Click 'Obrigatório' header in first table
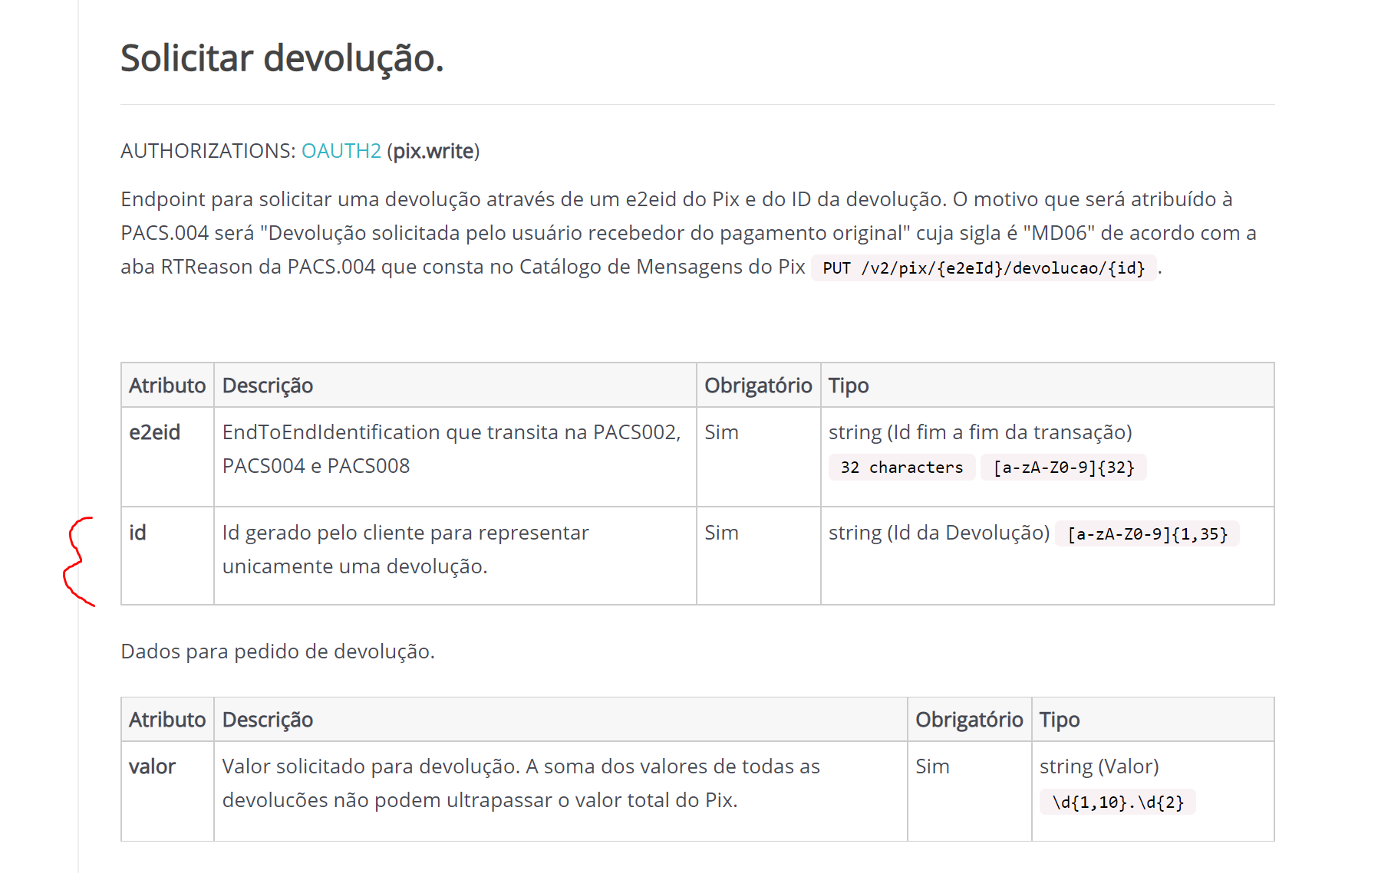The height and width of the screenshot is (873, 1391). [x=758, y=386]
